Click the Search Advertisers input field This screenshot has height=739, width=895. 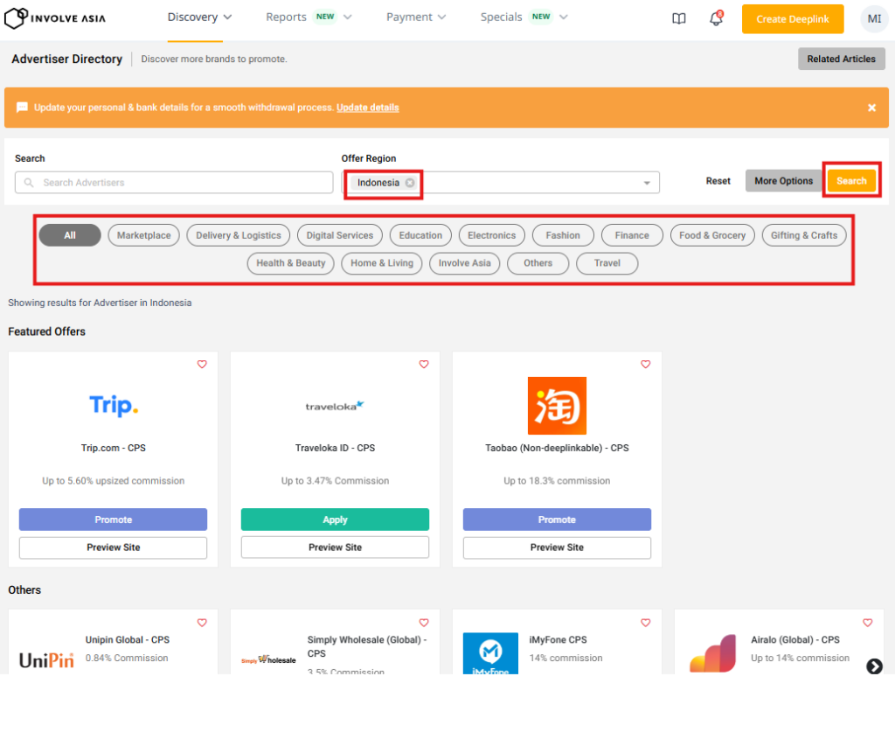click(x=175, y=183)
